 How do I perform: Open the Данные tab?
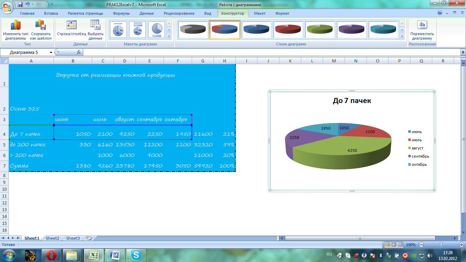click(146, 13)
